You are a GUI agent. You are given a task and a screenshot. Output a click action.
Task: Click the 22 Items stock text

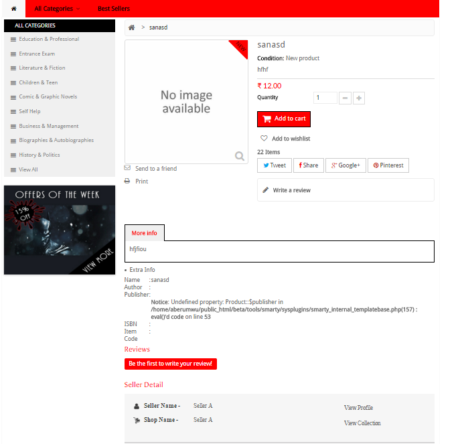[x=269, y=152]
